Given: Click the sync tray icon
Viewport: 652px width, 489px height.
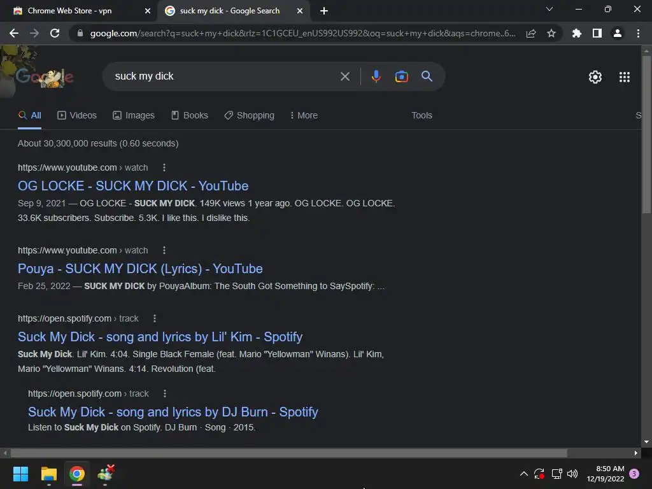Looking at the screenshot, I should [539, 474].
